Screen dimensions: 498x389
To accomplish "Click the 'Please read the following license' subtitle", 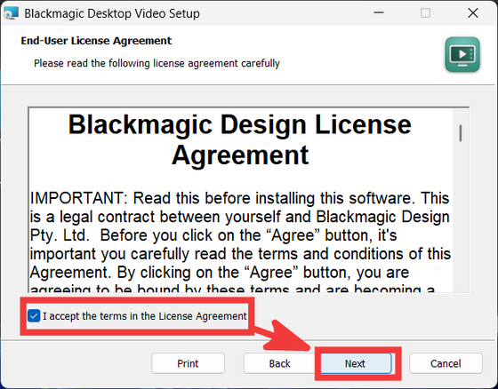I will (157, 63).
